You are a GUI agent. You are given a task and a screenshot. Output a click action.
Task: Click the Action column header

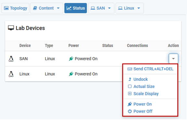pyautogui.click(x=173, y=45)
